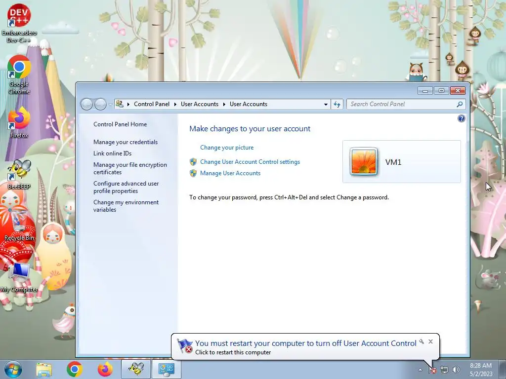Image resolution: width=506 pixels, height=379 pixels.
Task: Select last User Accounts breadcrumb
Action: (x=249, y=104)
